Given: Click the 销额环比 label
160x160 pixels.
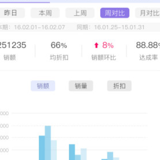Looking at the screenshot, I should click(x=104, y=58).
